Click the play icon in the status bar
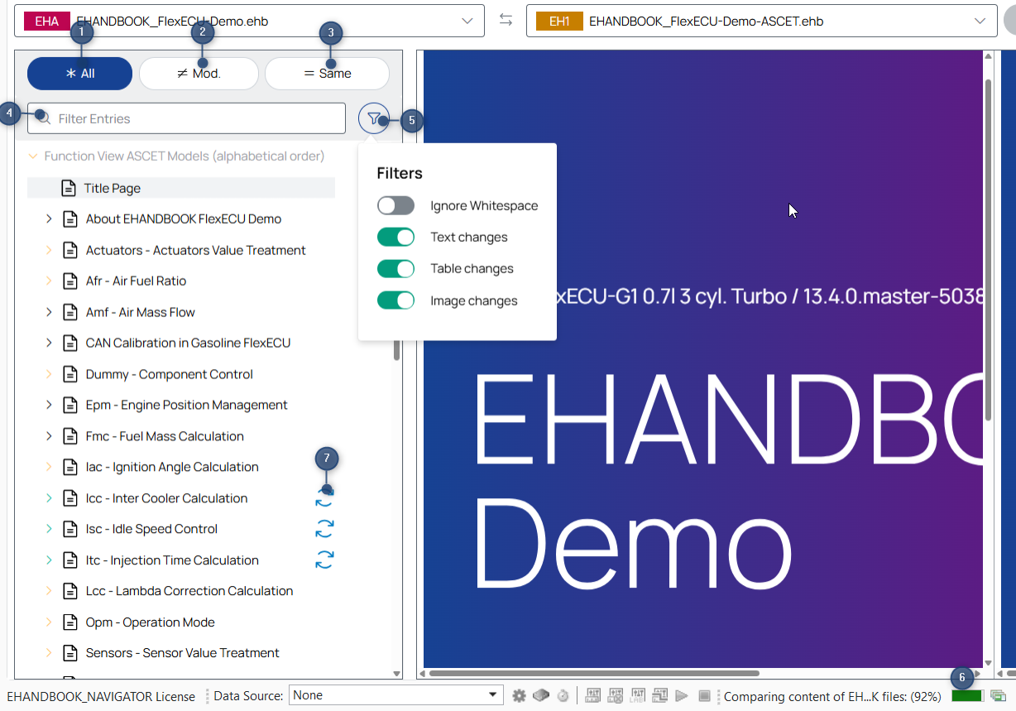 pos(682,696)
